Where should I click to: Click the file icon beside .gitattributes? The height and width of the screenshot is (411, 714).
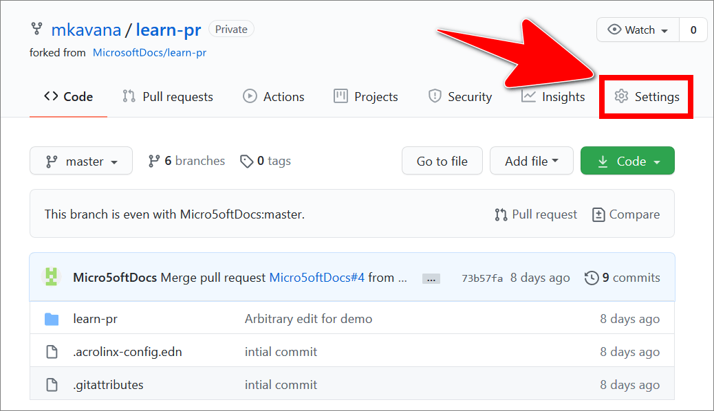[x=52, y=385]
